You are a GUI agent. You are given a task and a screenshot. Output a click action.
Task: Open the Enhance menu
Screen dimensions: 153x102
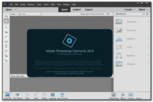(x=31, y=5)
